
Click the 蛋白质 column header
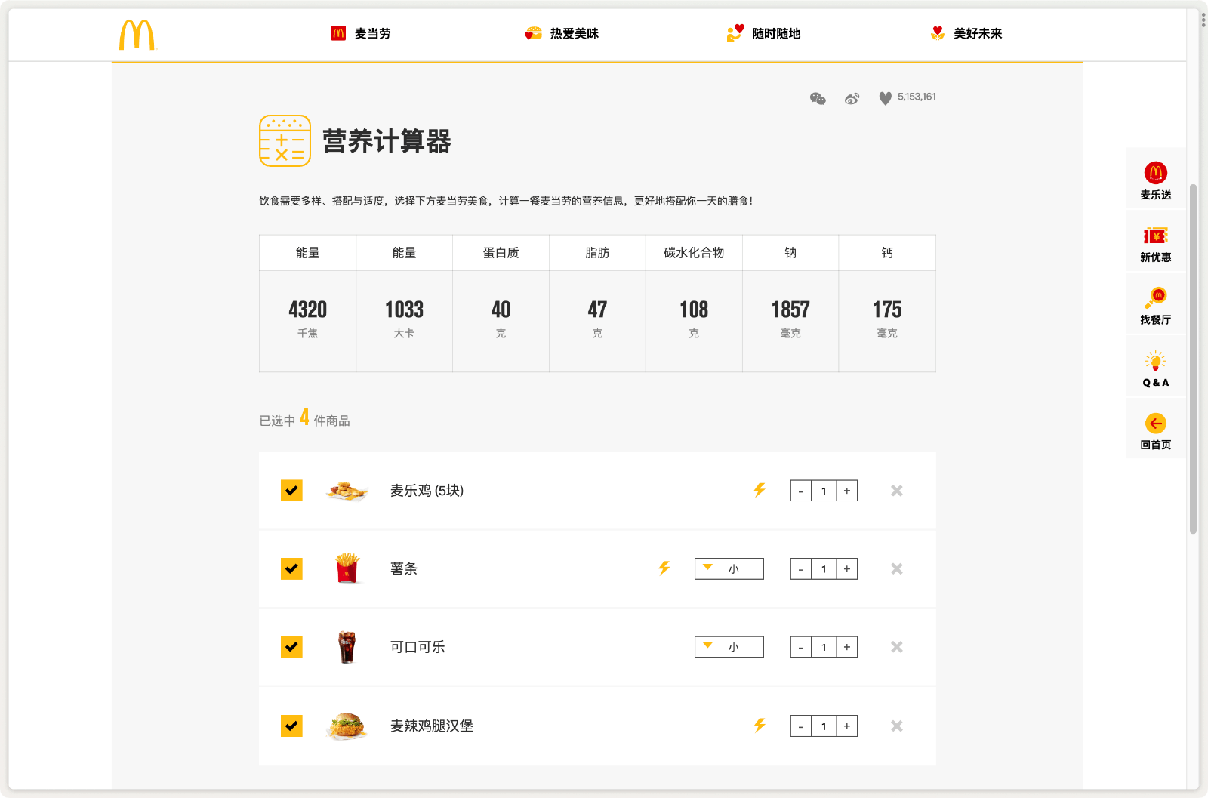coord(501,253)
